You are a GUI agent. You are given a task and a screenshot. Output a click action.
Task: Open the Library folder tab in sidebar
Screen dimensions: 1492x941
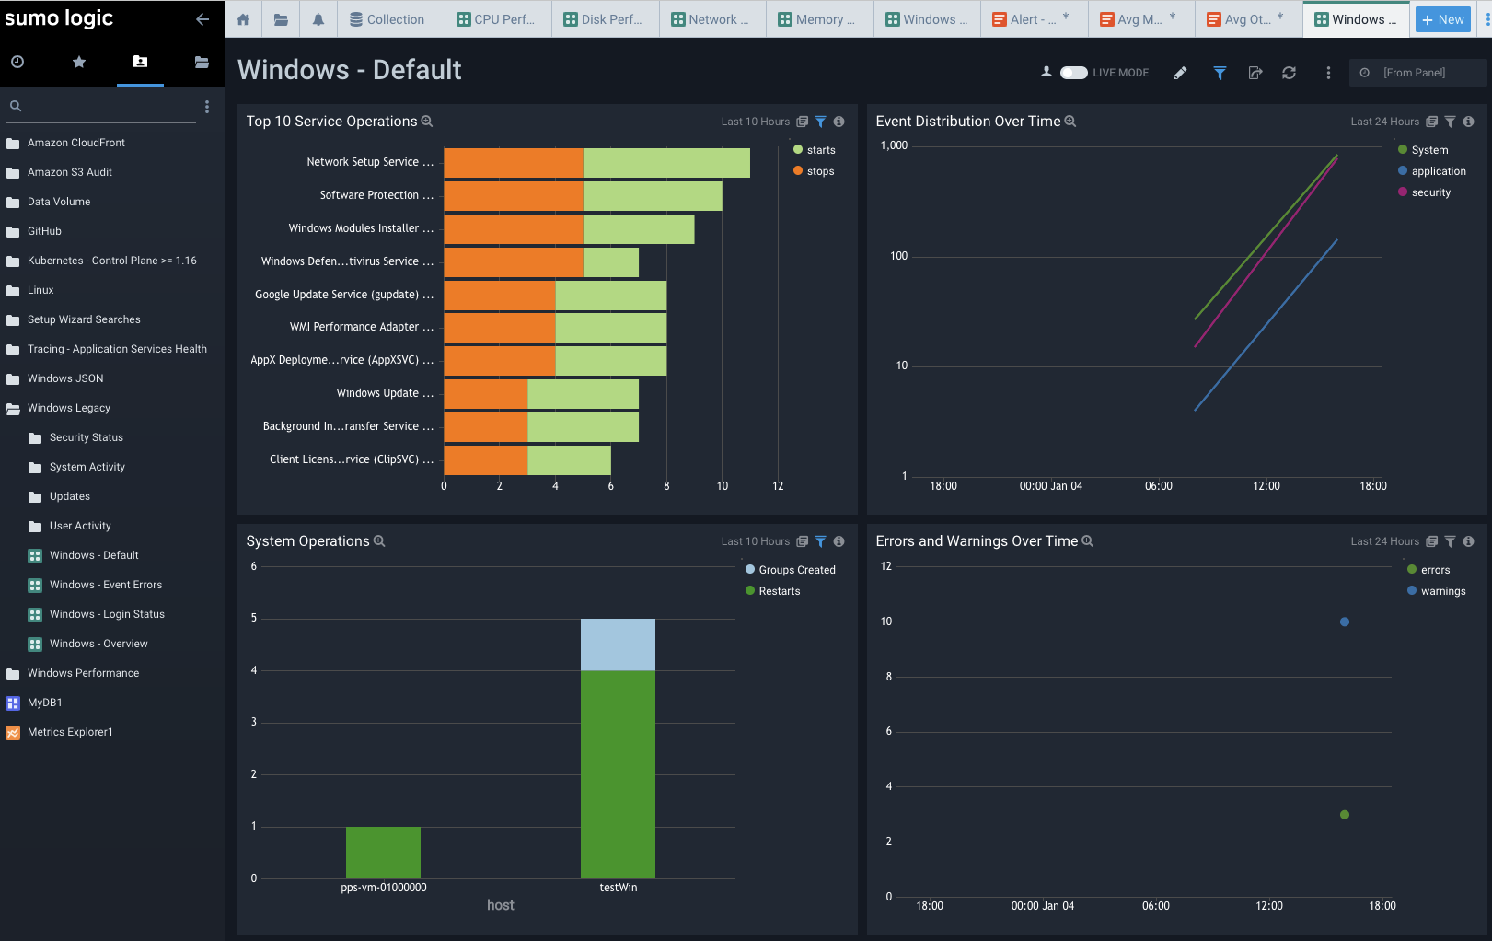(x=202, y=62)
